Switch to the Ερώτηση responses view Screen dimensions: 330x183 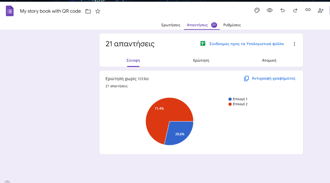(201, 60)
